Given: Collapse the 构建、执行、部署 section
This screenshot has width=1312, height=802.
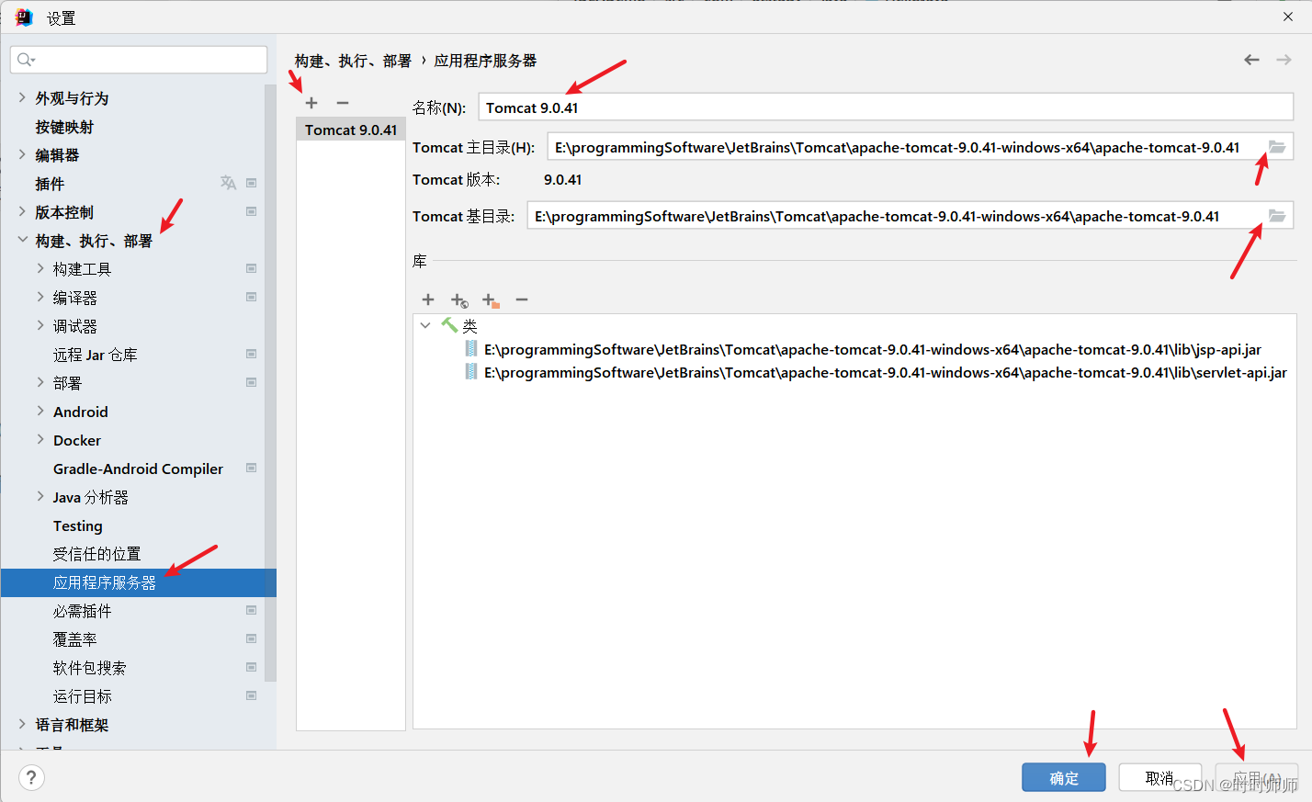Looking at the screenshot, I should pos(22,240).
